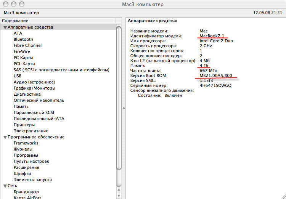The image size is (286, 199).
Task: Click the Intel Core 2 Duo value
Action: tap(216, 41)
